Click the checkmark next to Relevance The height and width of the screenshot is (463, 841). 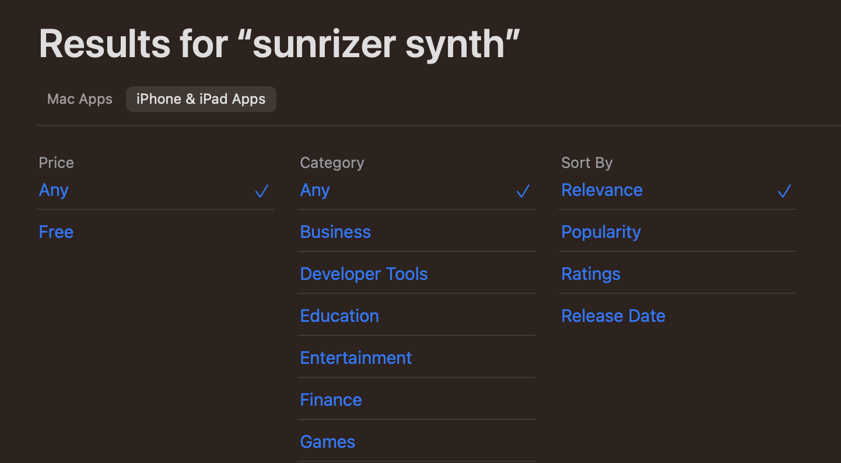(x=784, y=191)
